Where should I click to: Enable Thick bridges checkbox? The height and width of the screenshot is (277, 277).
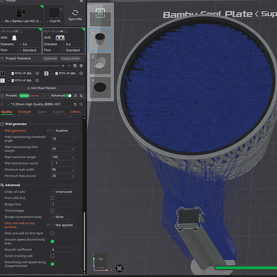point(53,211)
